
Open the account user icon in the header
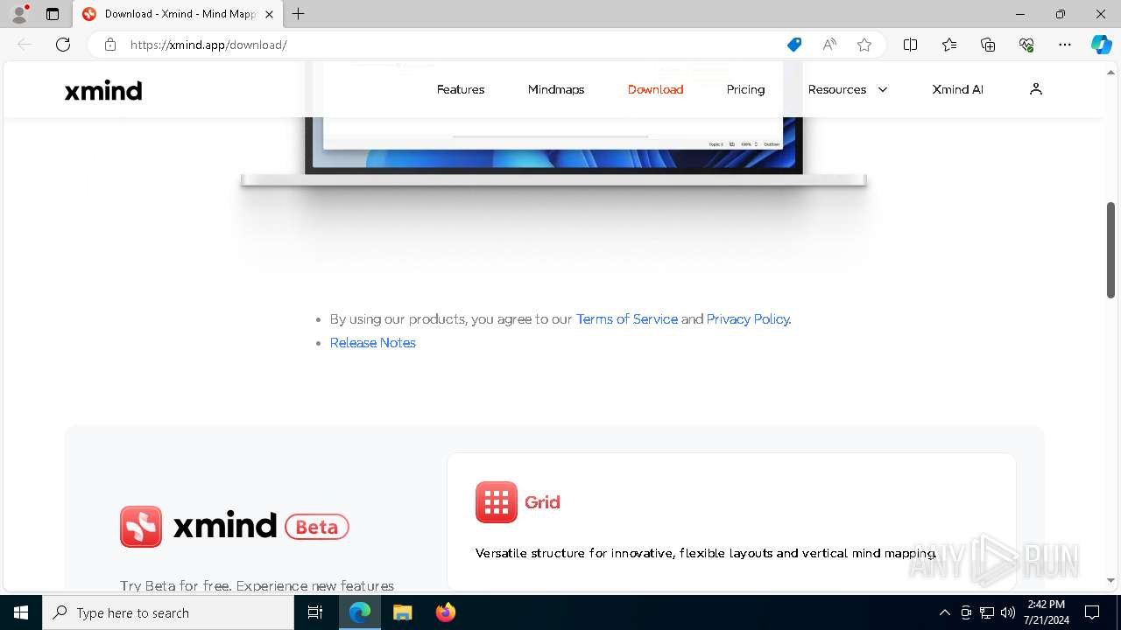(1036, 89)
